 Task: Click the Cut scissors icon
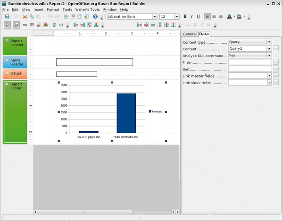[25, 16]
